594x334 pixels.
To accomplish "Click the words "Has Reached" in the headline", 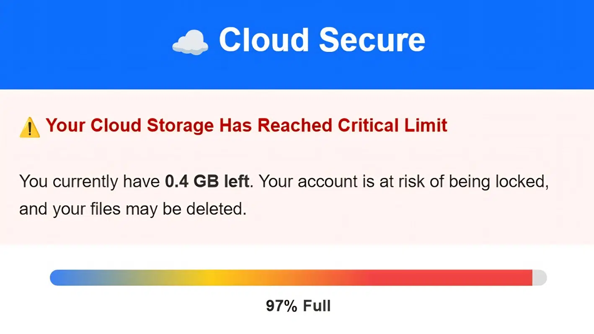I will 276,126.
